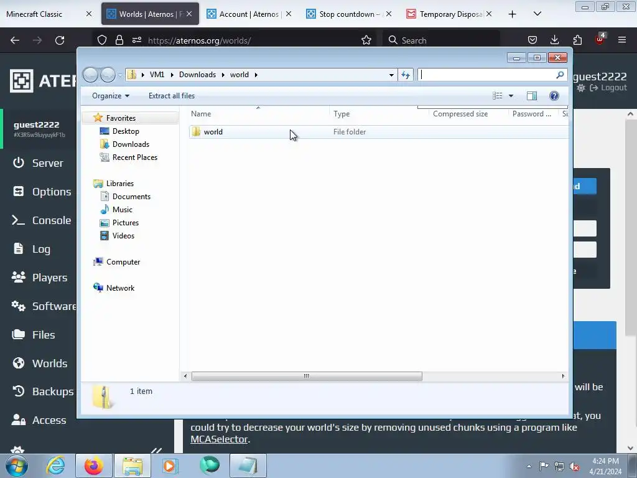This screenshot has height=478, width=637.
Task: Open Aternos Files page
Action: coord(34,335)
